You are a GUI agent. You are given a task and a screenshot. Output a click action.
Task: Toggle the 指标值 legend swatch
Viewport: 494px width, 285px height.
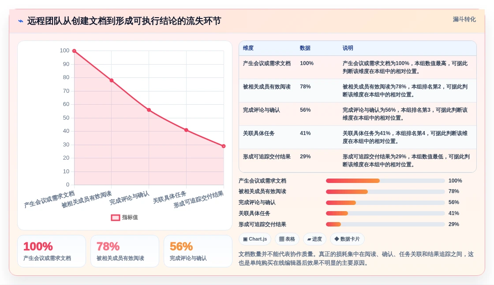(x=115, y=217)
